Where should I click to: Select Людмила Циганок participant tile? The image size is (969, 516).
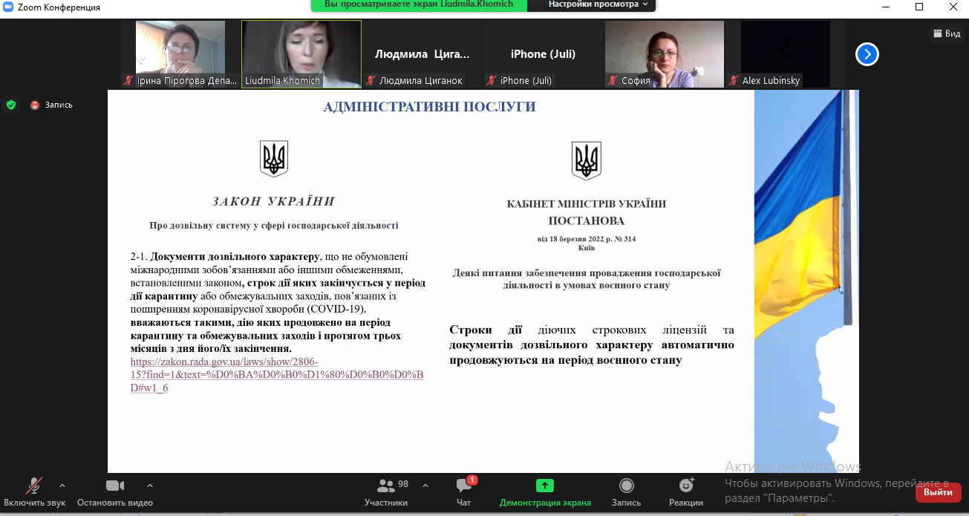422,53
